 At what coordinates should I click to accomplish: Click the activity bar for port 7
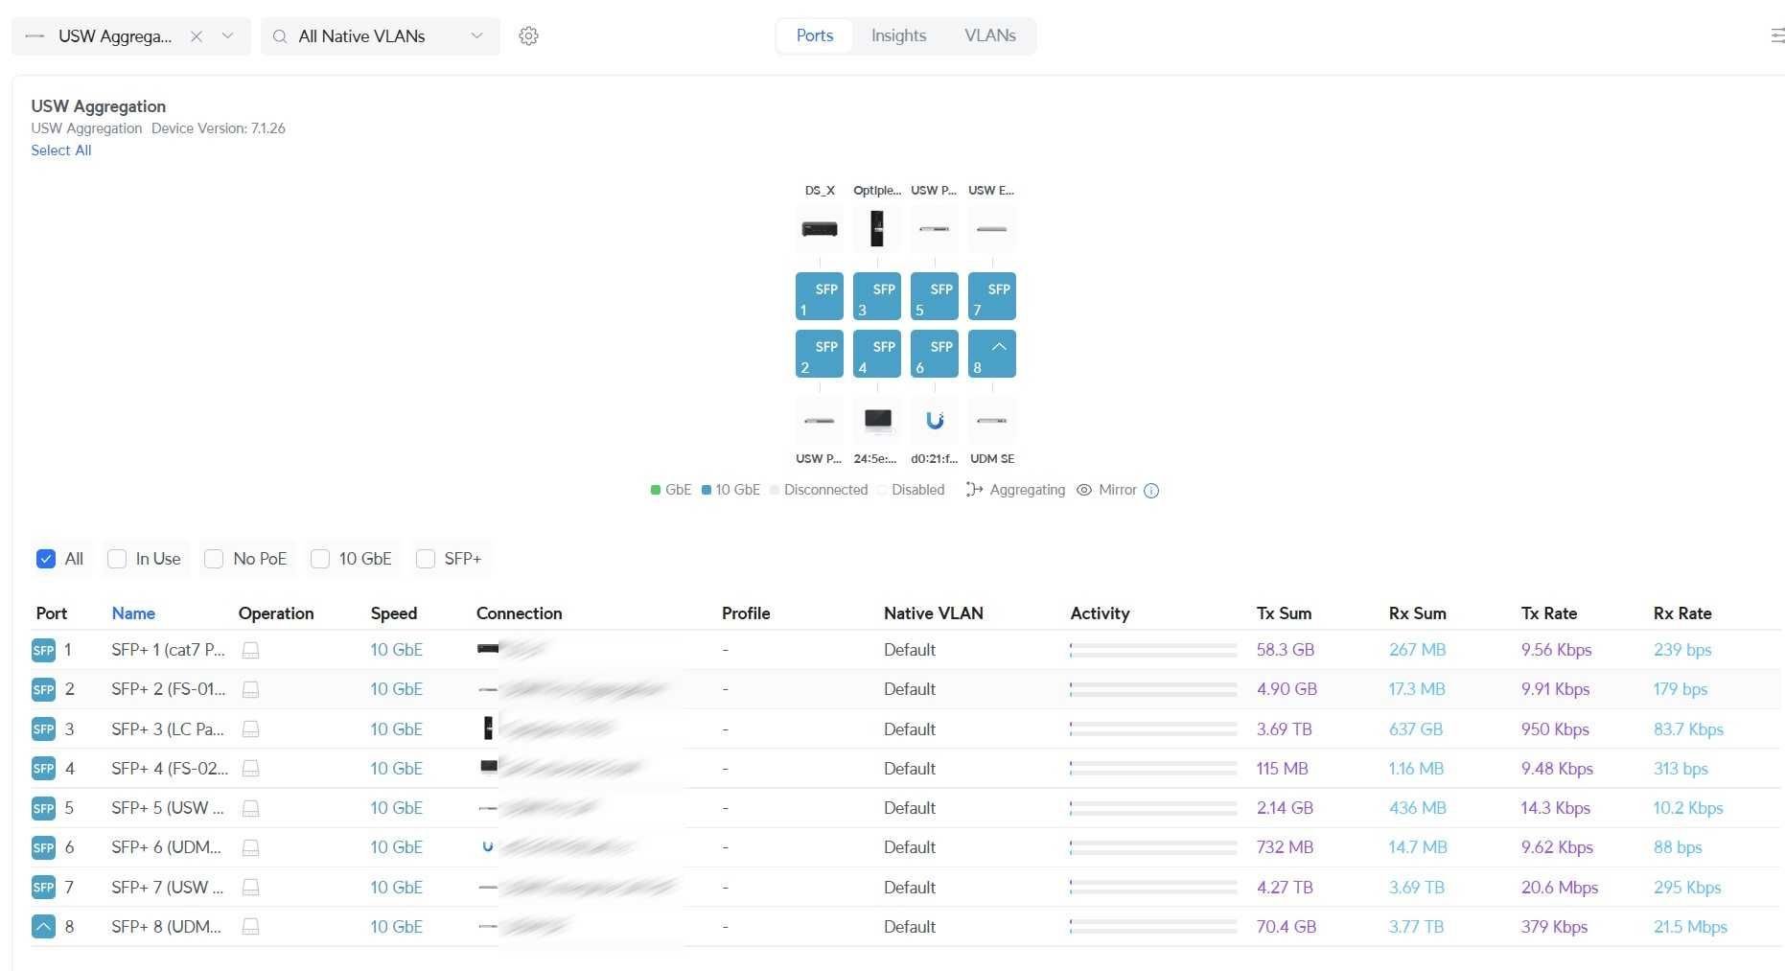click(x=1153, y=888)
